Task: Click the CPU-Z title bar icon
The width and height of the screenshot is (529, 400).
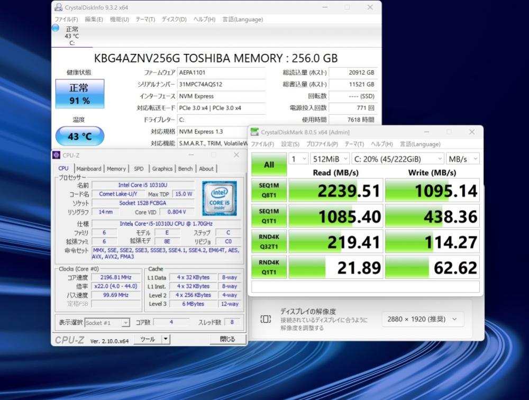Action: 57,155
